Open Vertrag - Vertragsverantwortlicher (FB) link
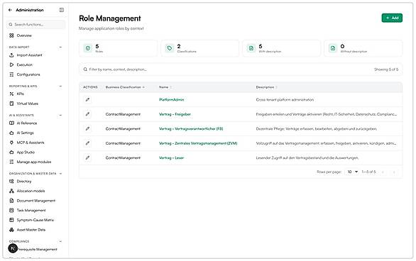The height and width of the screenshot is (261, 416). (x=191, y=129)
